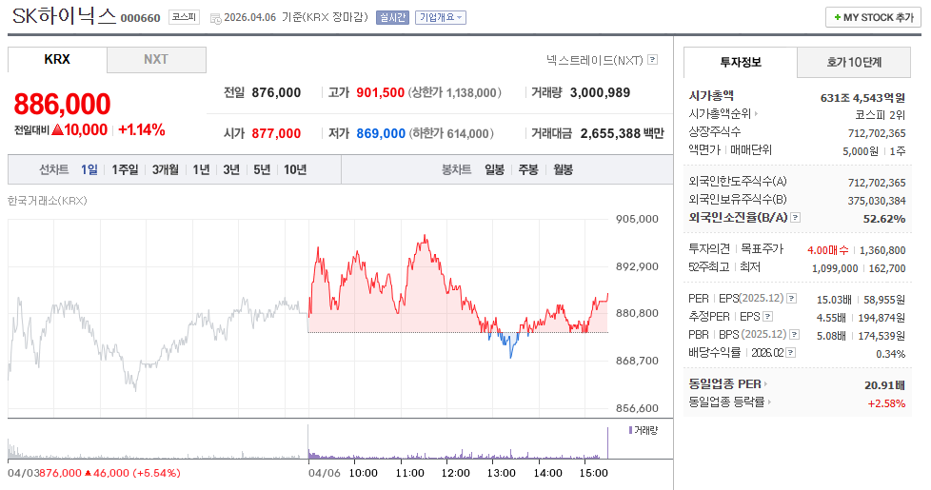Click help icon next to 배당수익률 2026.02
Image resolution: width=931 pixels, height=490 pixels.
[791, 352]
